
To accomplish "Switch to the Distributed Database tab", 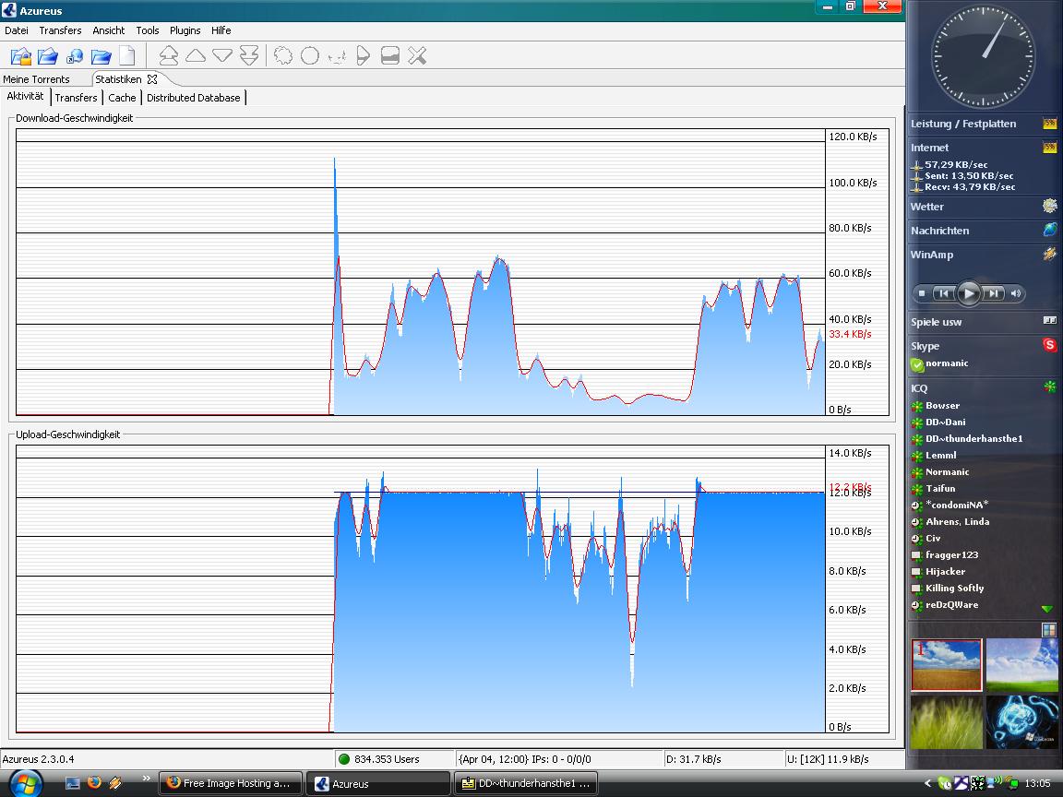I will coord(193,98).
